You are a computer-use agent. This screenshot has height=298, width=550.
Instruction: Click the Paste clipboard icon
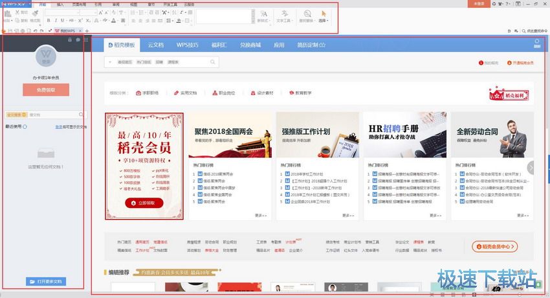[8, 14]
